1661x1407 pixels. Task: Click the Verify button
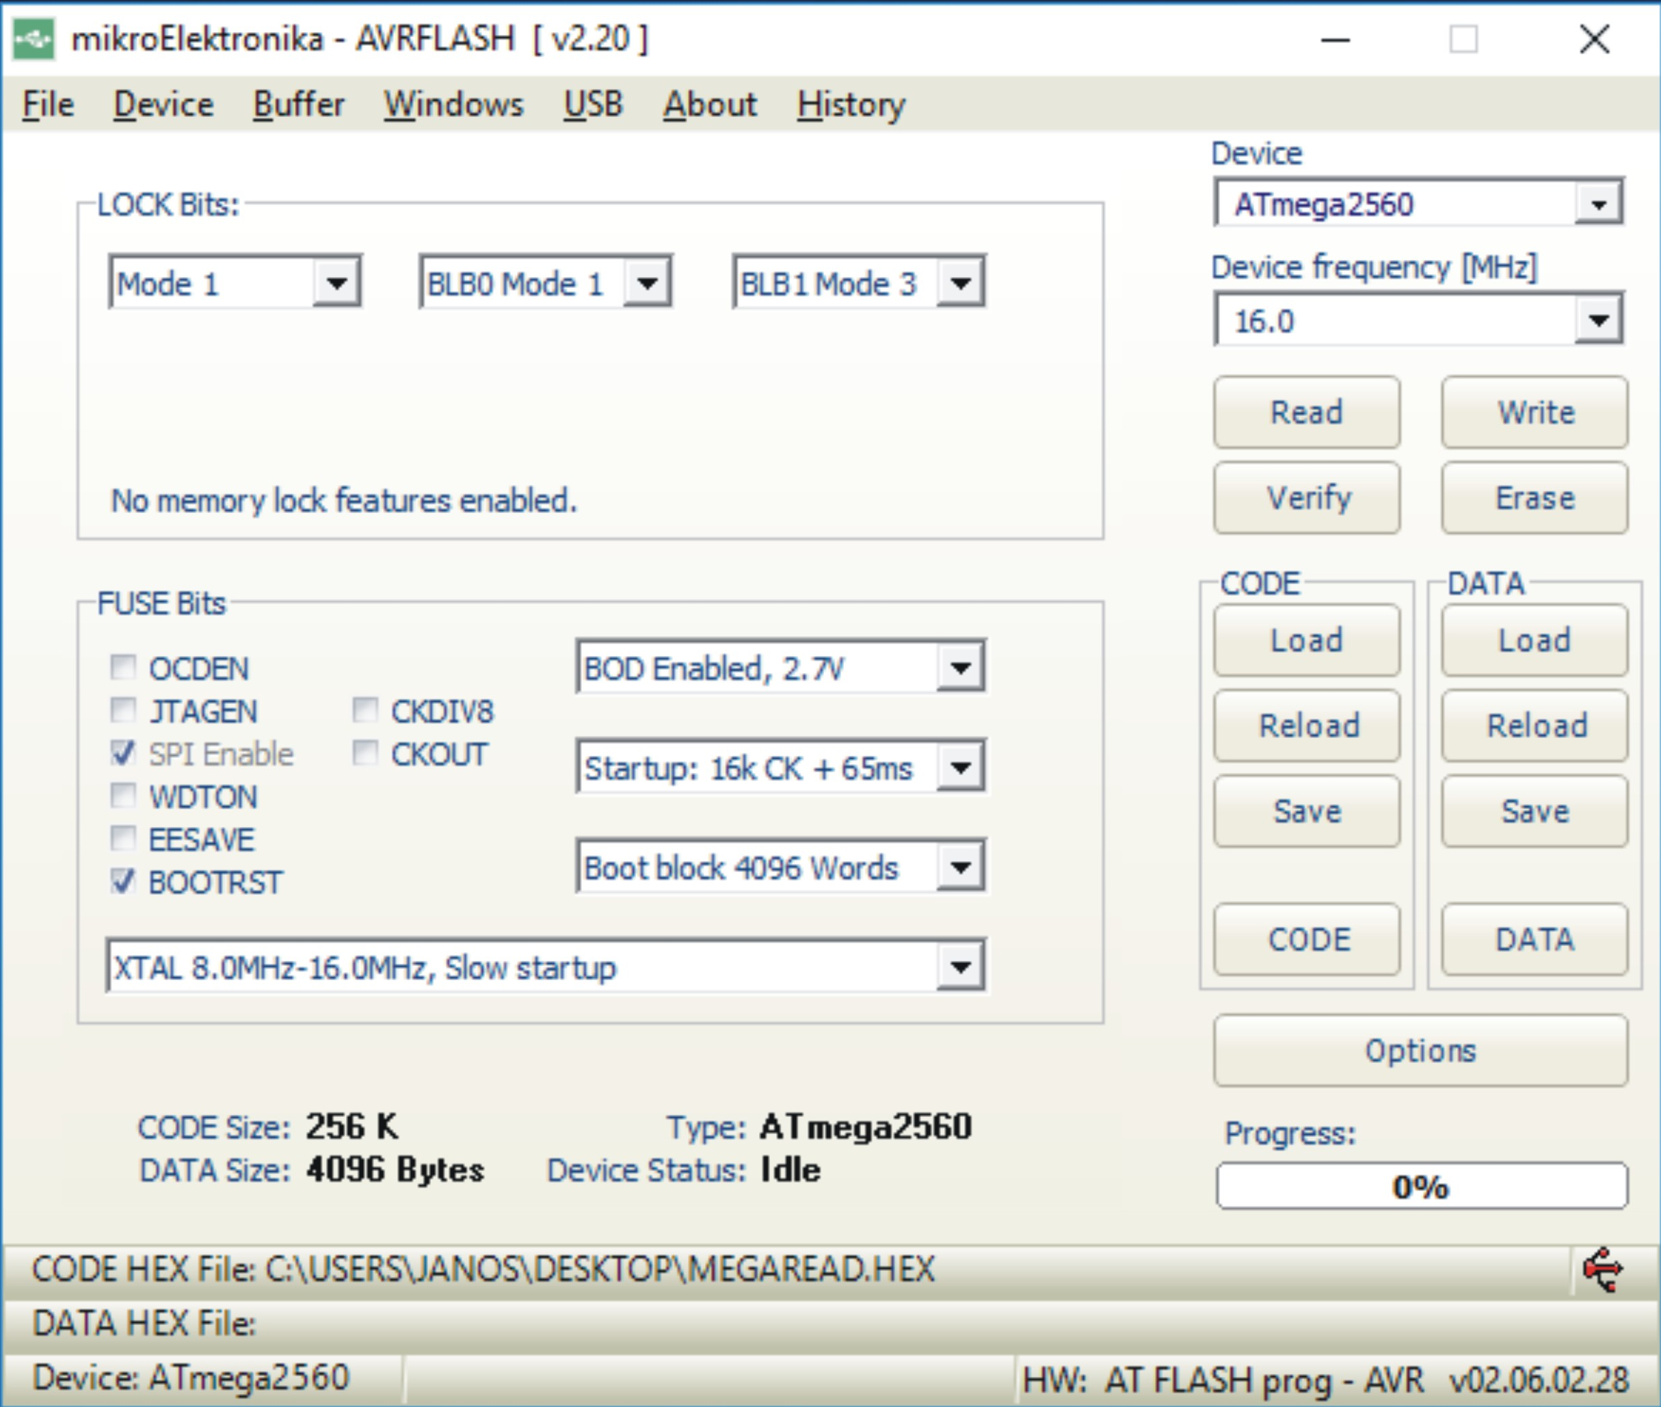[x=1306, y=498]
